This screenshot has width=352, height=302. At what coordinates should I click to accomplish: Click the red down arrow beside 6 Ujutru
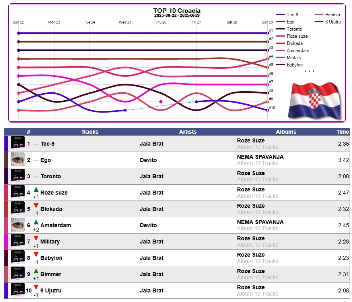(36, 287)
